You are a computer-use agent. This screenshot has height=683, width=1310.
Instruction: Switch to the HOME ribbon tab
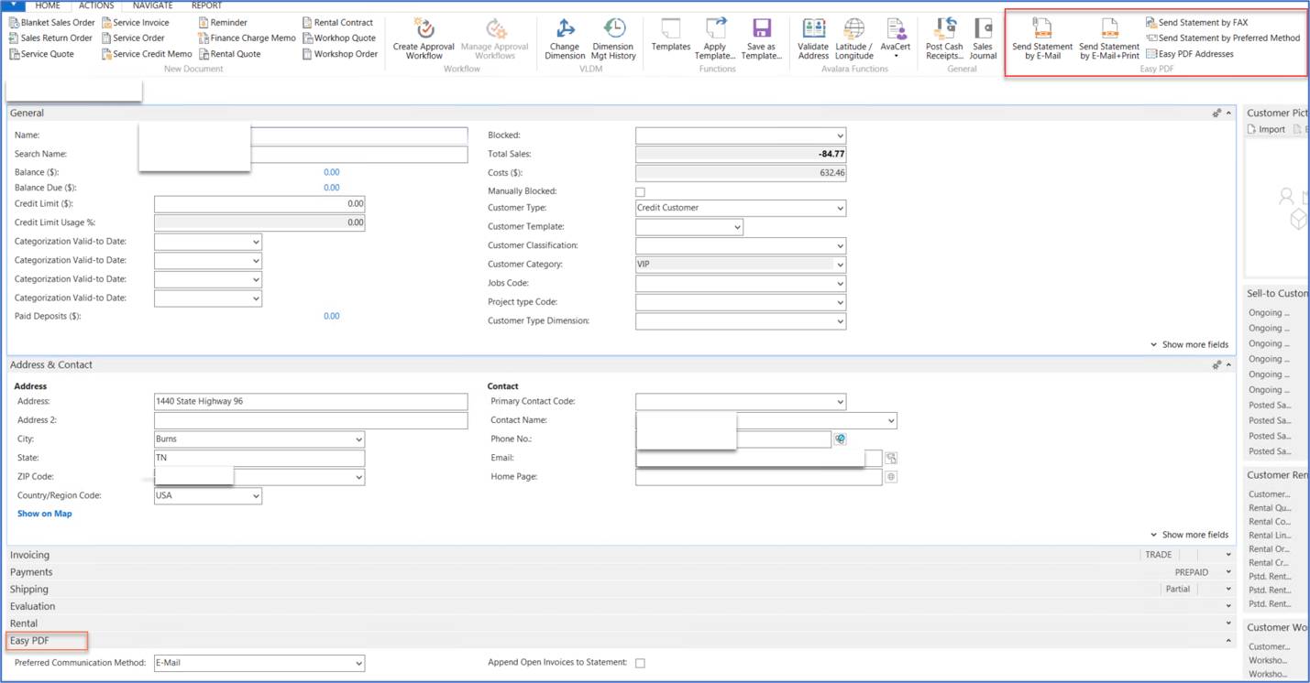(x=48, y=5)
